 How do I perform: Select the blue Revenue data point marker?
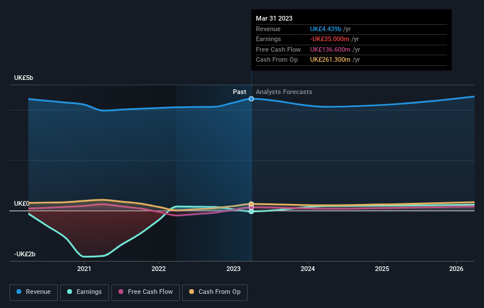251,99
